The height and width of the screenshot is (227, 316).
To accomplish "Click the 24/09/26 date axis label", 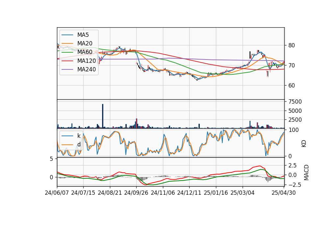I will coord(136,193).
